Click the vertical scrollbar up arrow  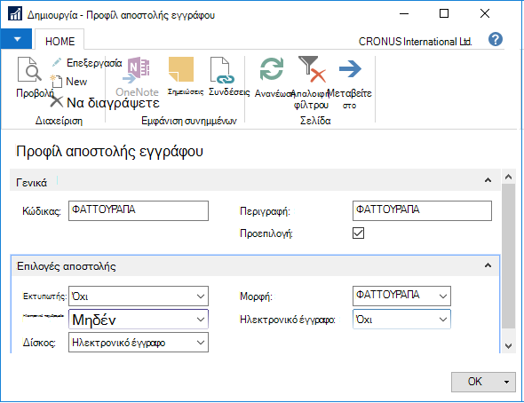click(x=509, y=177)
